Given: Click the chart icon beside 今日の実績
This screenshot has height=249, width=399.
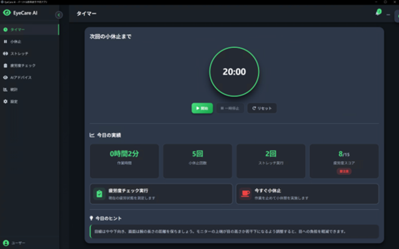Looking at the screenshot, I should (x=92, y=135).
